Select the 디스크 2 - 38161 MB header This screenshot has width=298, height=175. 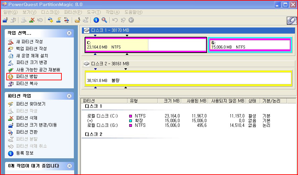[x=188, y=64]
